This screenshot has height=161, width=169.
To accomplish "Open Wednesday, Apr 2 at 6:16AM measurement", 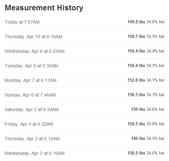I will pyautogui.click(x=87, y=153).
